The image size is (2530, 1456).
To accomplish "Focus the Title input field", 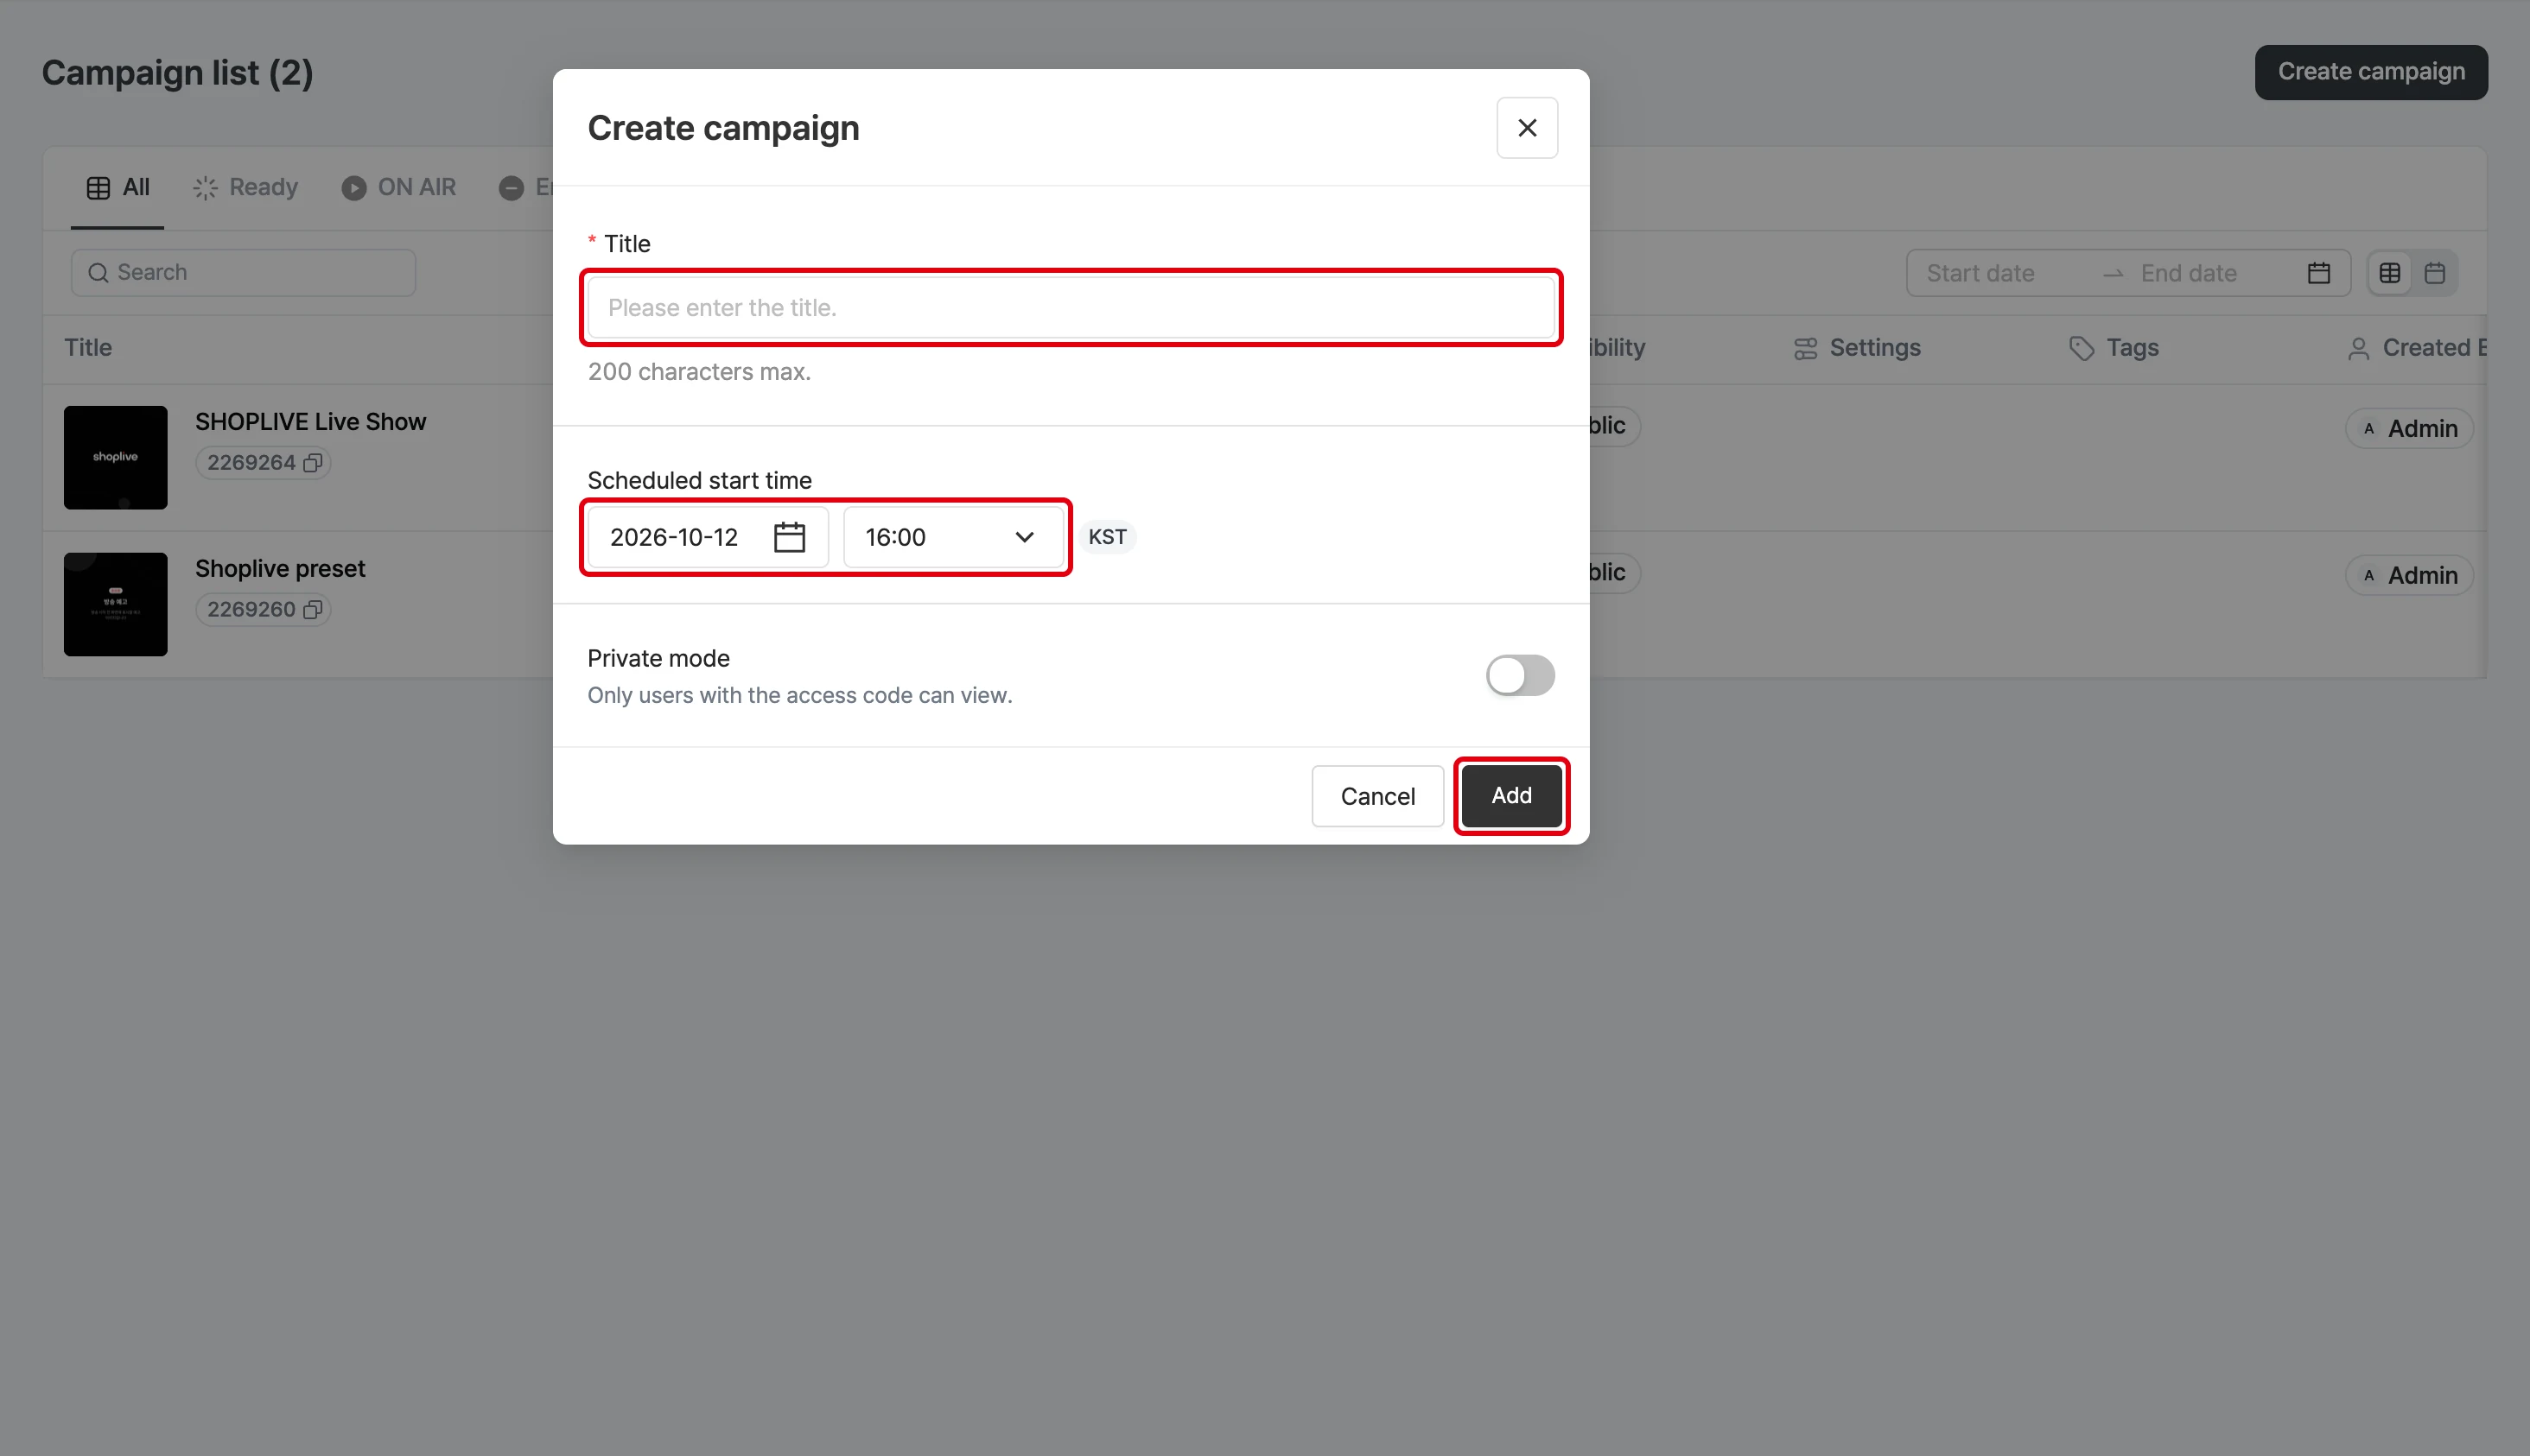I will (1071, 308).
